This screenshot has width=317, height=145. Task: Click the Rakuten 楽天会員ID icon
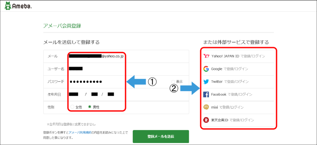pyautogui.click(x=206, y=120)
